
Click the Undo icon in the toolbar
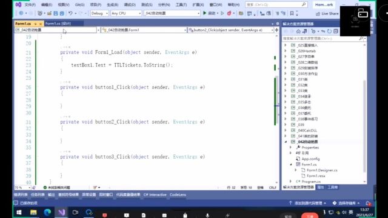click(x=70, y=13)
